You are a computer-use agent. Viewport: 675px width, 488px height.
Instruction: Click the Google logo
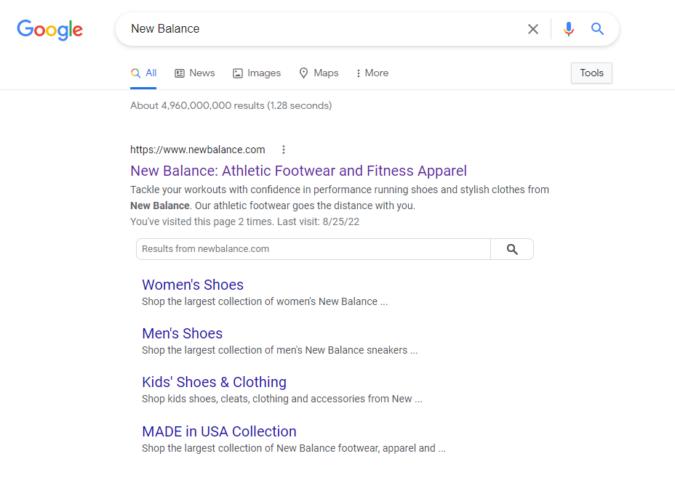click(50, 30)
